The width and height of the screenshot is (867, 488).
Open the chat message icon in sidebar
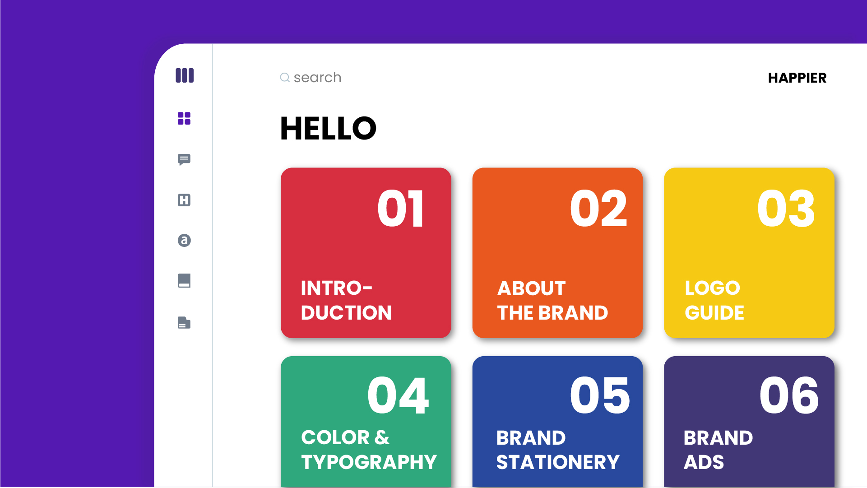184,159
